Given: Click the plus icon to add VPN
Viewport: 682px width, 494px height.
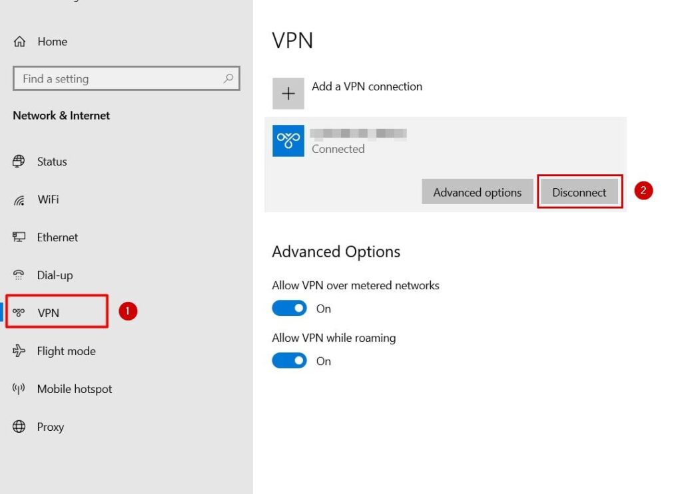Looking at the screenshot, I should point(288,94).
